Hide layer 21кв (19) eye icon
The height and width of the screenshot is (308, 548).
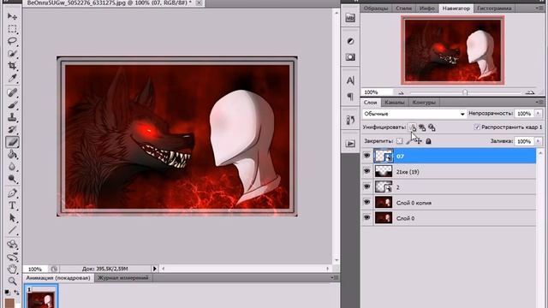click(367, 171)
